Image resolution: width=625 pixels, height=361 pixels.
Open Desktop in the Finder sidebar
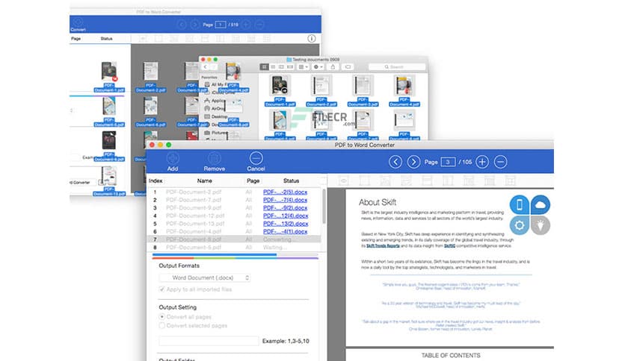(x=215, y=116)
